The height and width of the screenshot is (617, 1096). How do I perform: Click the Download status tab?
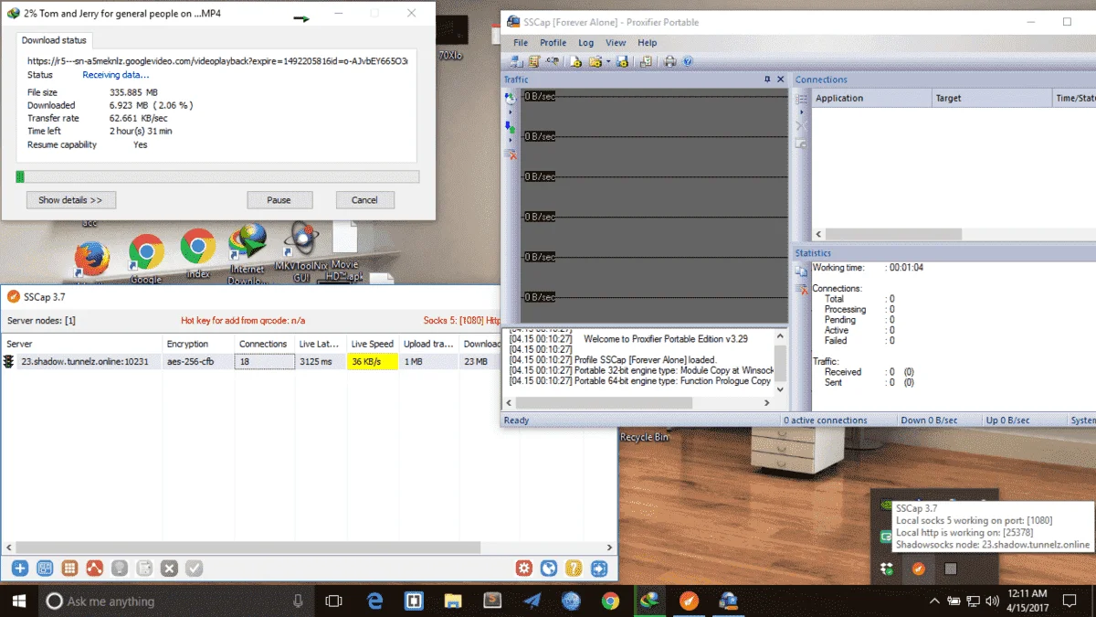[54, 40]
